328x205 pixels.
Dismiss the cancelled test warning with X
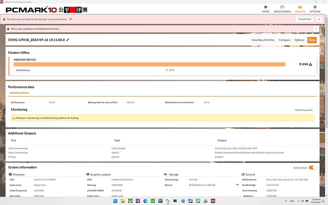pyautogui.click(x=319, y=19)
